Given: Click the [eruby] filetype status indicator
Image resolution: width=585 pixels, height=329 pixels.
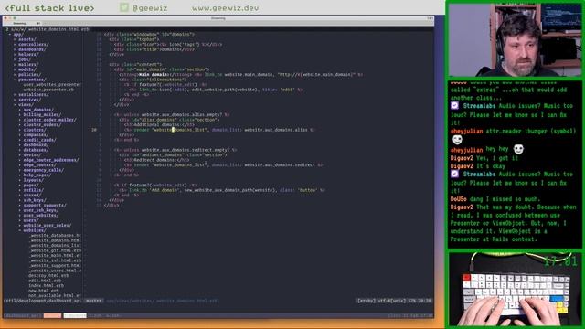Looking at the screenshot, I should [366, 301].
